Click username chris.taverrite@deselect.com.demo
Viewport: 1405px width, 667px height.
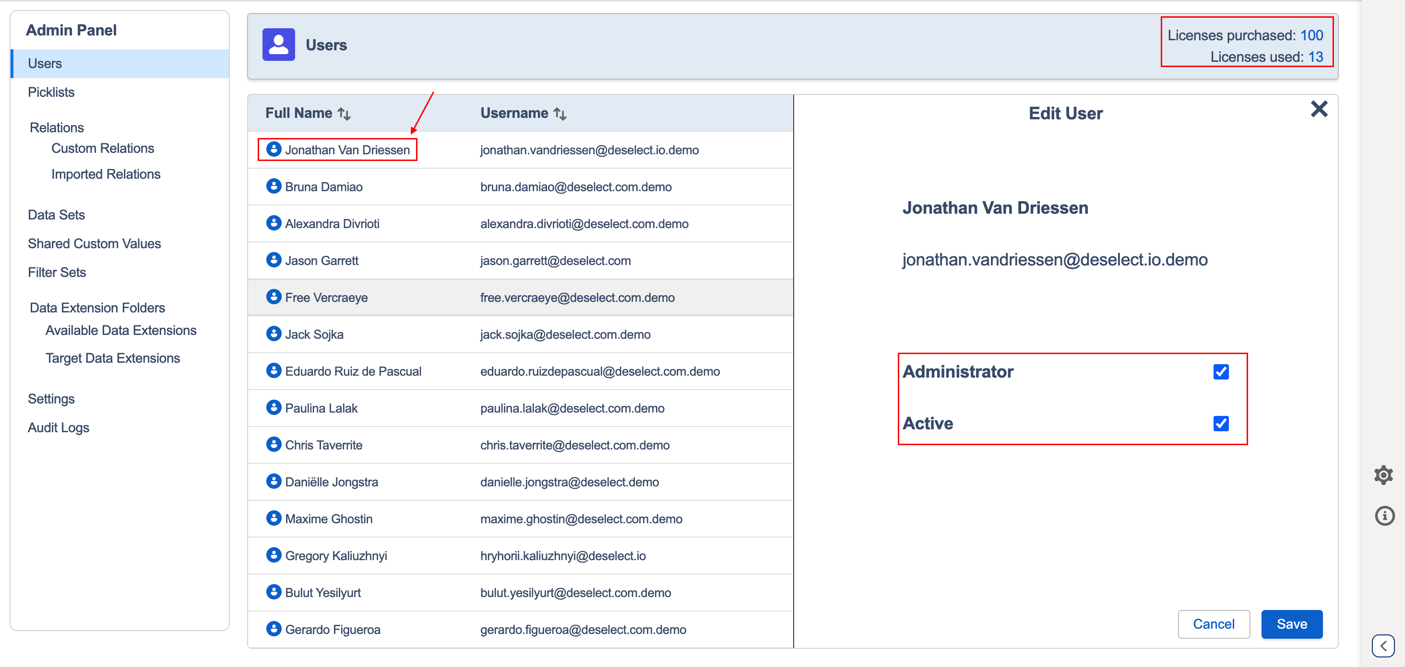coord(575,446)
